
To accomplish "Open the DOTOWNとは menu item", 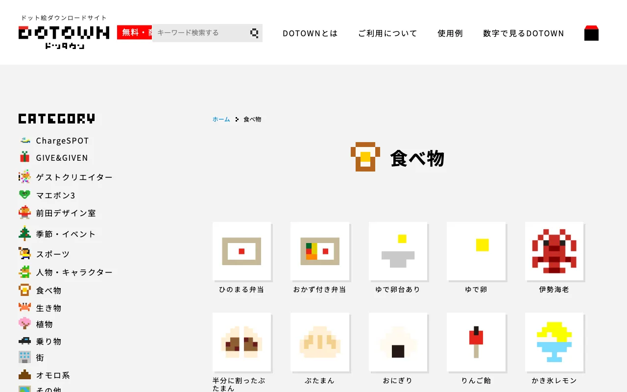I will pyautogui.click(x=311, y=33).
